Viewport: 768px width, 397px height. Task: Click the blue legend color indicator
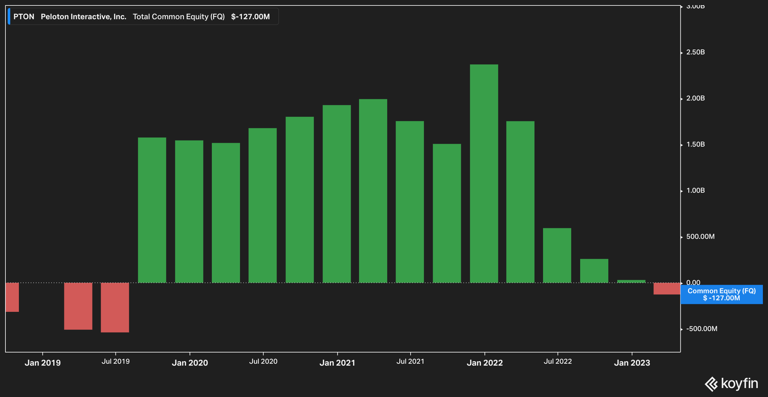[x=9, y=17]
